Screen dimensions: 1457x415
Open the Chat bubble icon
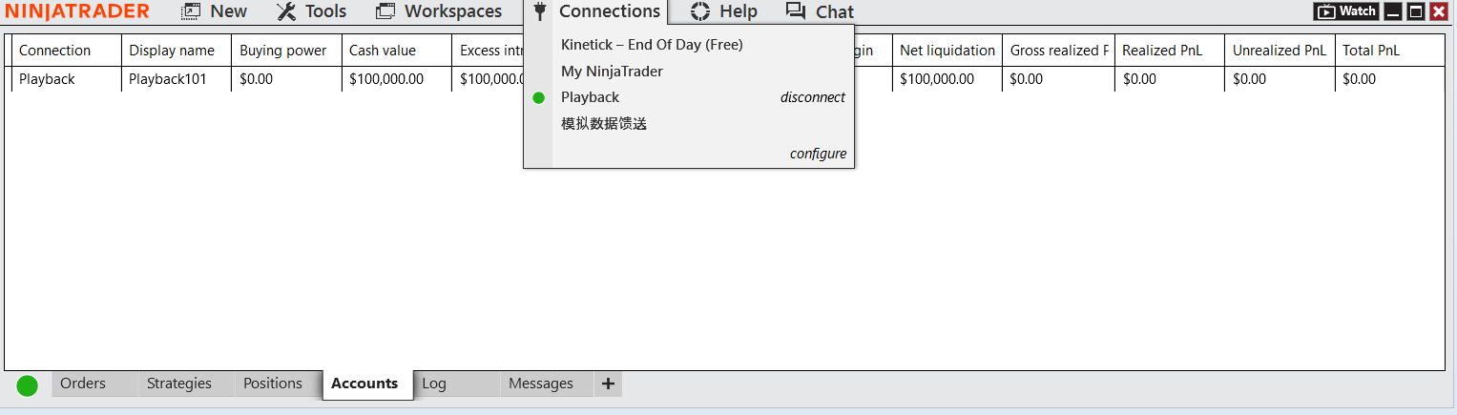click(x=796, y=11)
